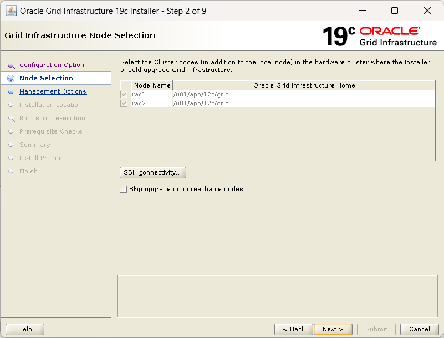
Task: Click the empty message area at bottom
Action: click(277, 296)
